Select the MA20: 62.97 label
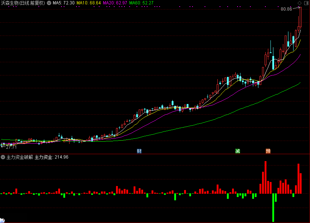The height and width of the screenshot is (223, 310). coord(115,3)
